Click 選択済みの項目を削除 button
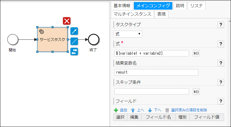Screen dimensions: 231x127 tap(186, 110)
